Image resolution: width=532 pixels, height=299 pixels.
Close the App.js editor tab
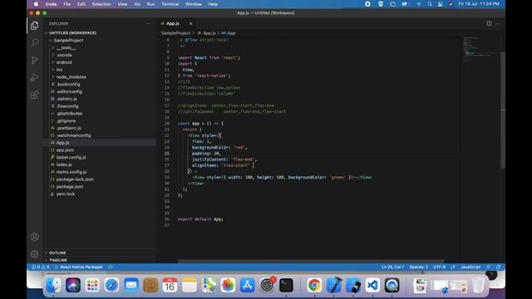pos(190,23)
